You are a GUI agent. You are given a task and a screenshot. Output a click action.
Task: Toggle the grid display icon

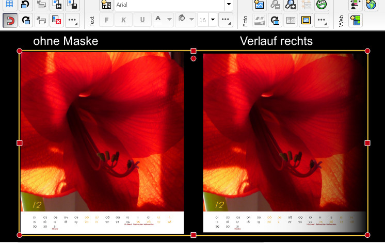click(10, 4)
